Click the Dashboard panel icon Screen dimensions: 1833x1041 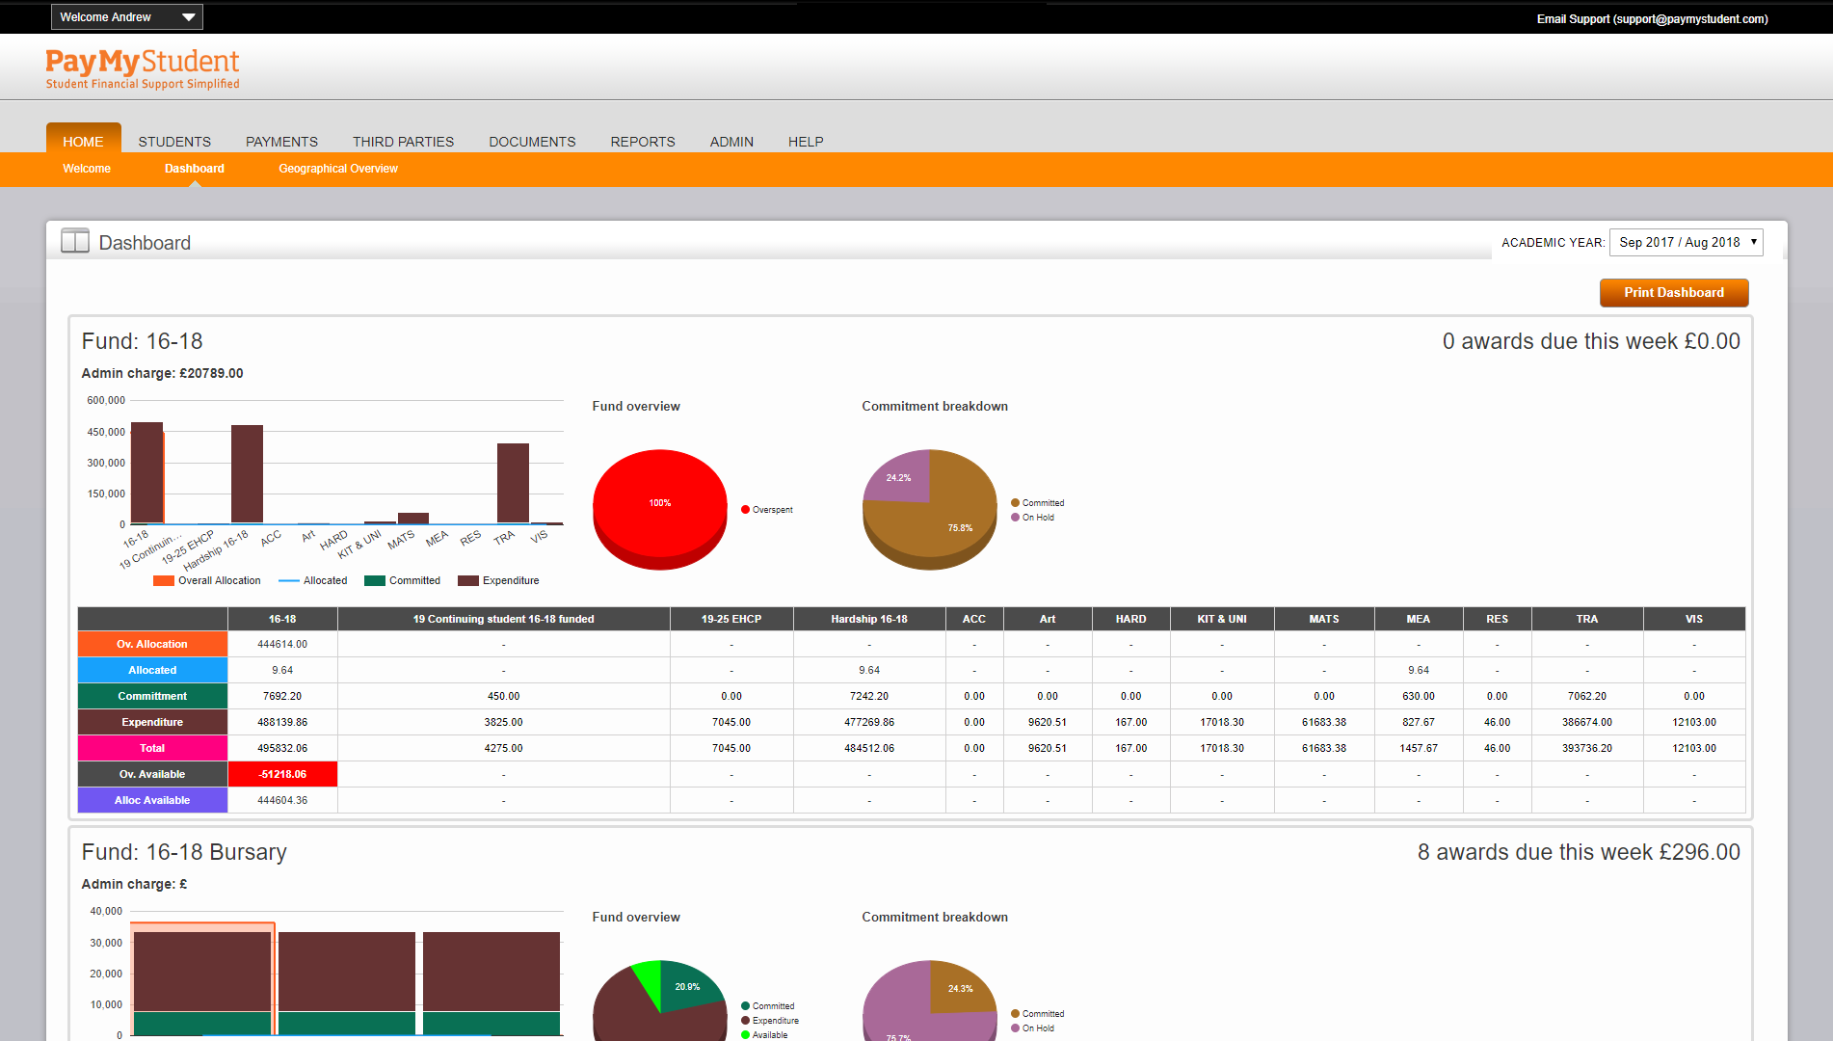(74, 241)
